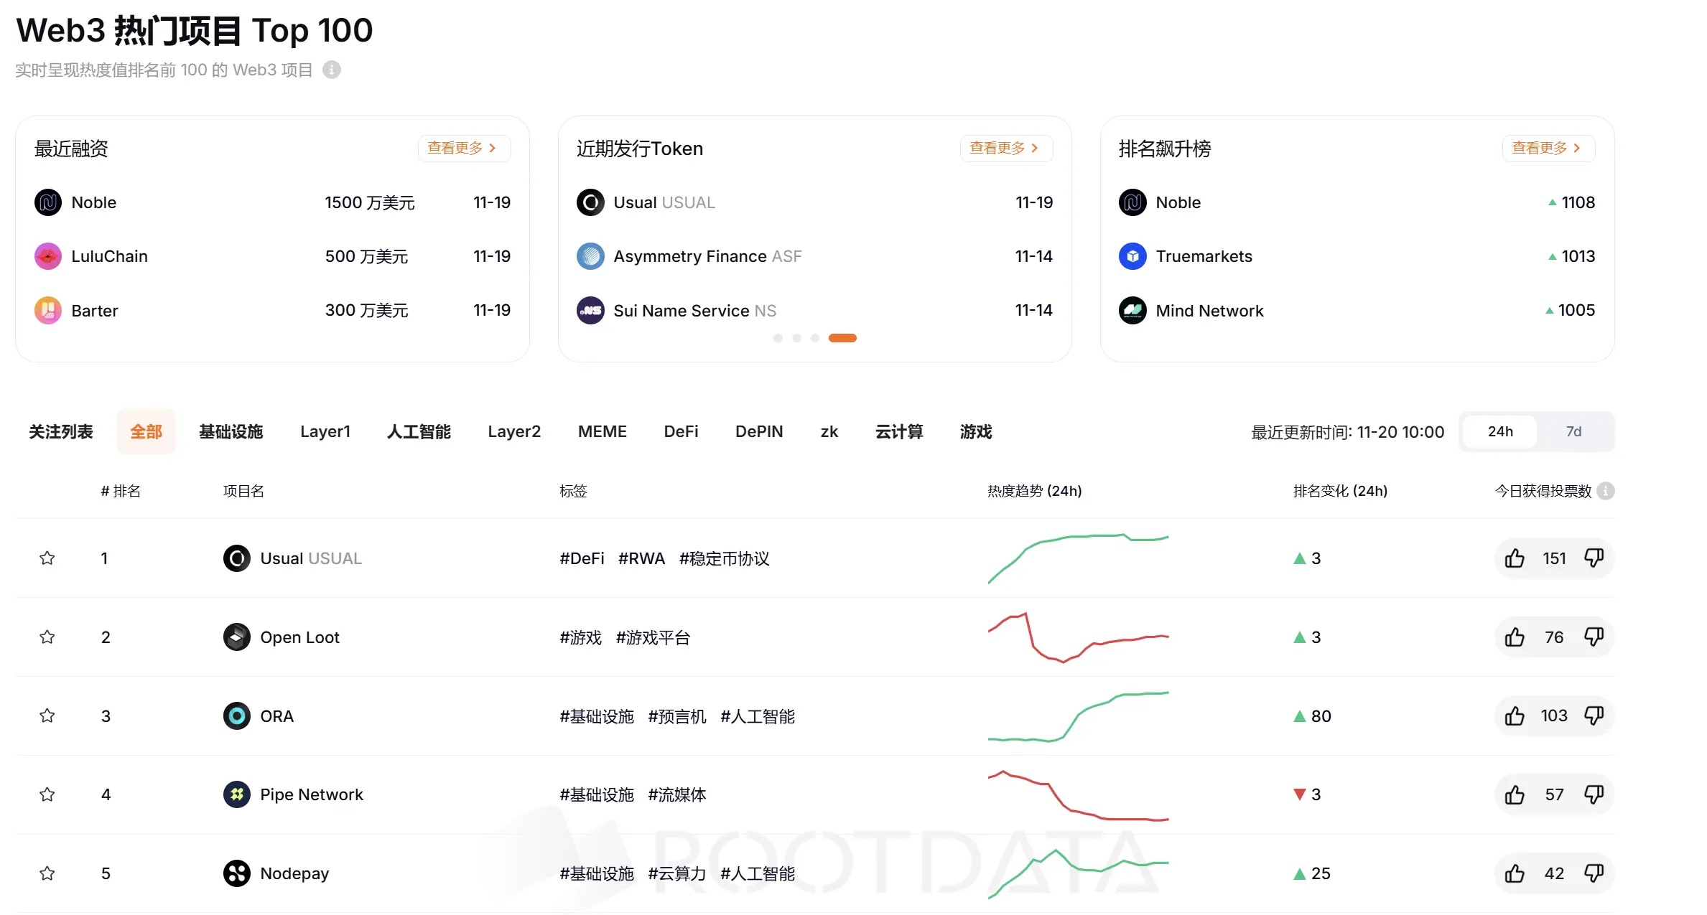The width and height of the screenshot is (1707, 915).
Task: Upvote Usual with the thumbs-up icon
Action: pyautogui.click(x=1515, y=558)
